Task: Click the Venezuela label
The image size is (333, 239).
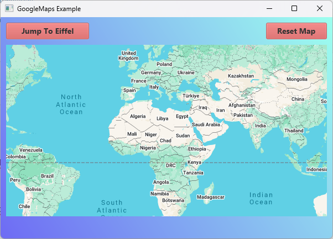Action: (x=31, y=150)
